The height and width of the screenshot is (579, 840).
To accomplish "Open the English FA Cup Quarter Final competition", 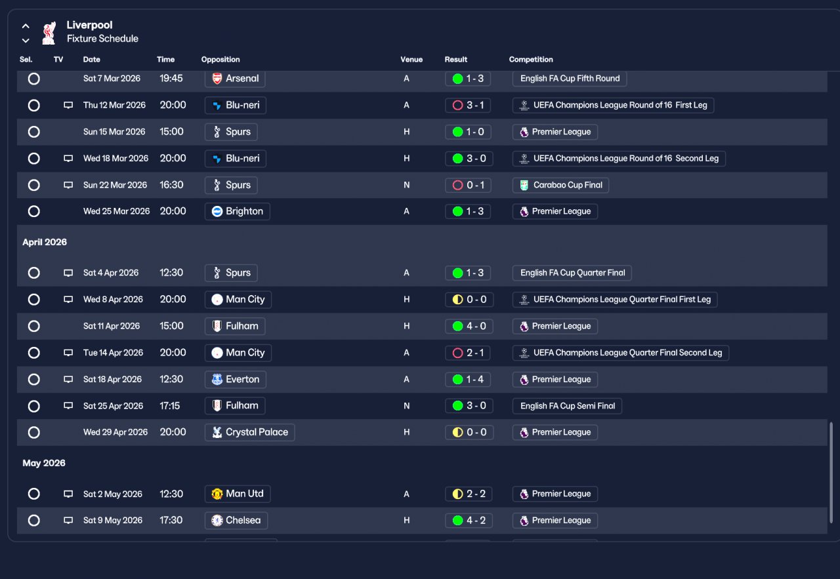I will pyautogui.click(x=572, y=273).
